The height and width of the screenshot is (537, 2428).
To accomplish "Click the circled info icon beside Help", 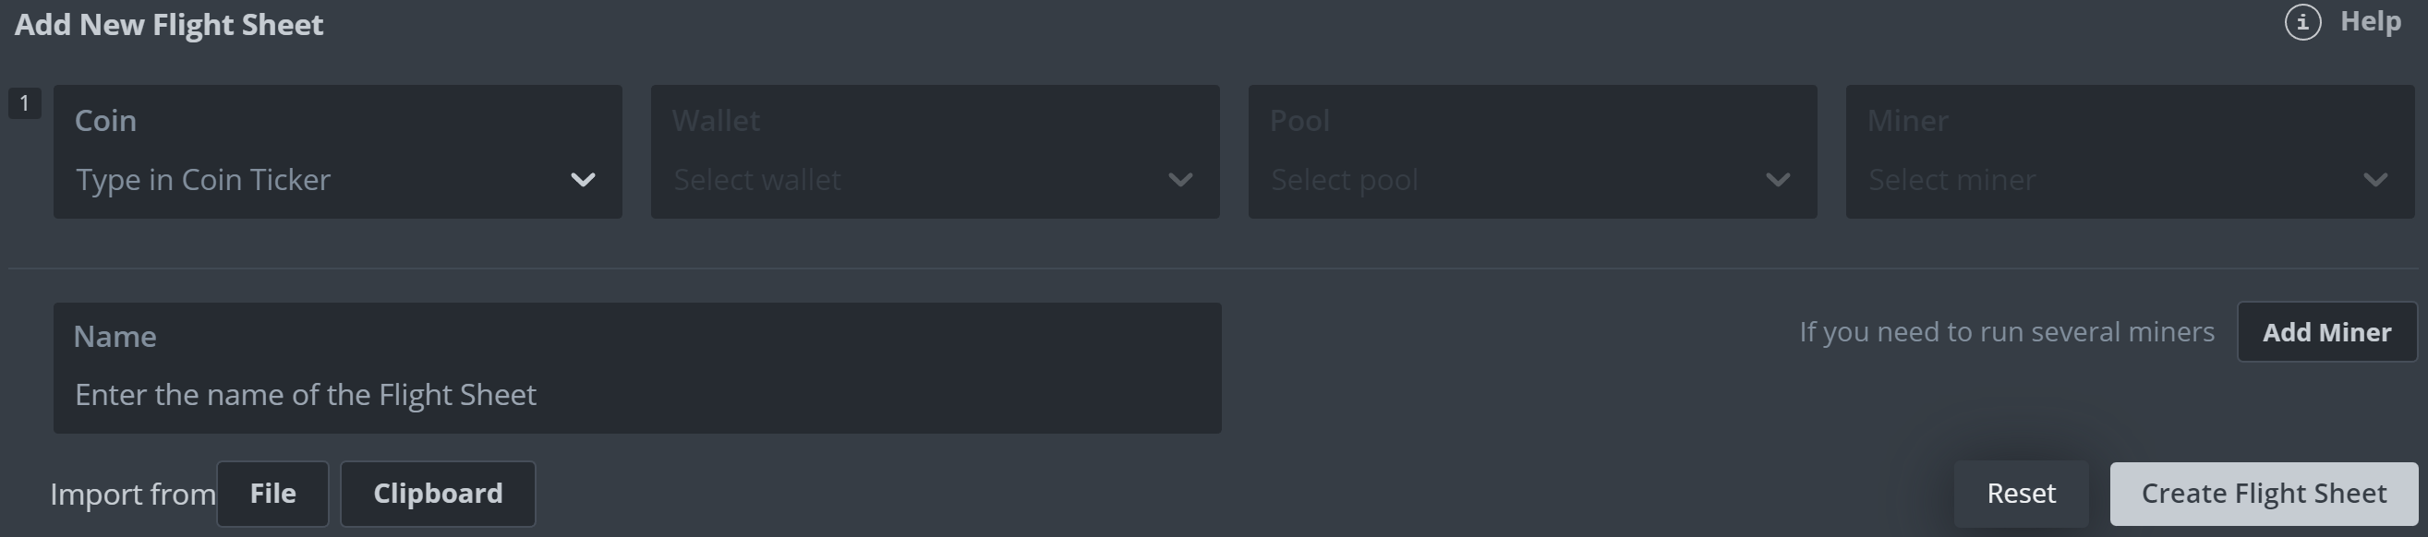I will (x=2302, y=21).
